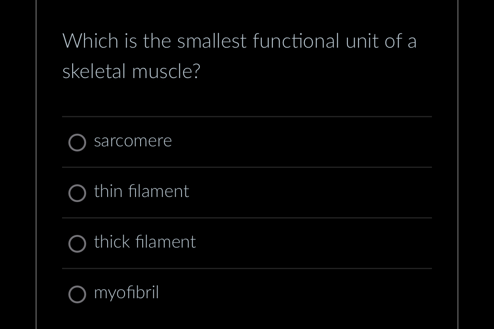Click the sarcomere answer text
Viewport: 494px width, 329px height.
[133, 141]
